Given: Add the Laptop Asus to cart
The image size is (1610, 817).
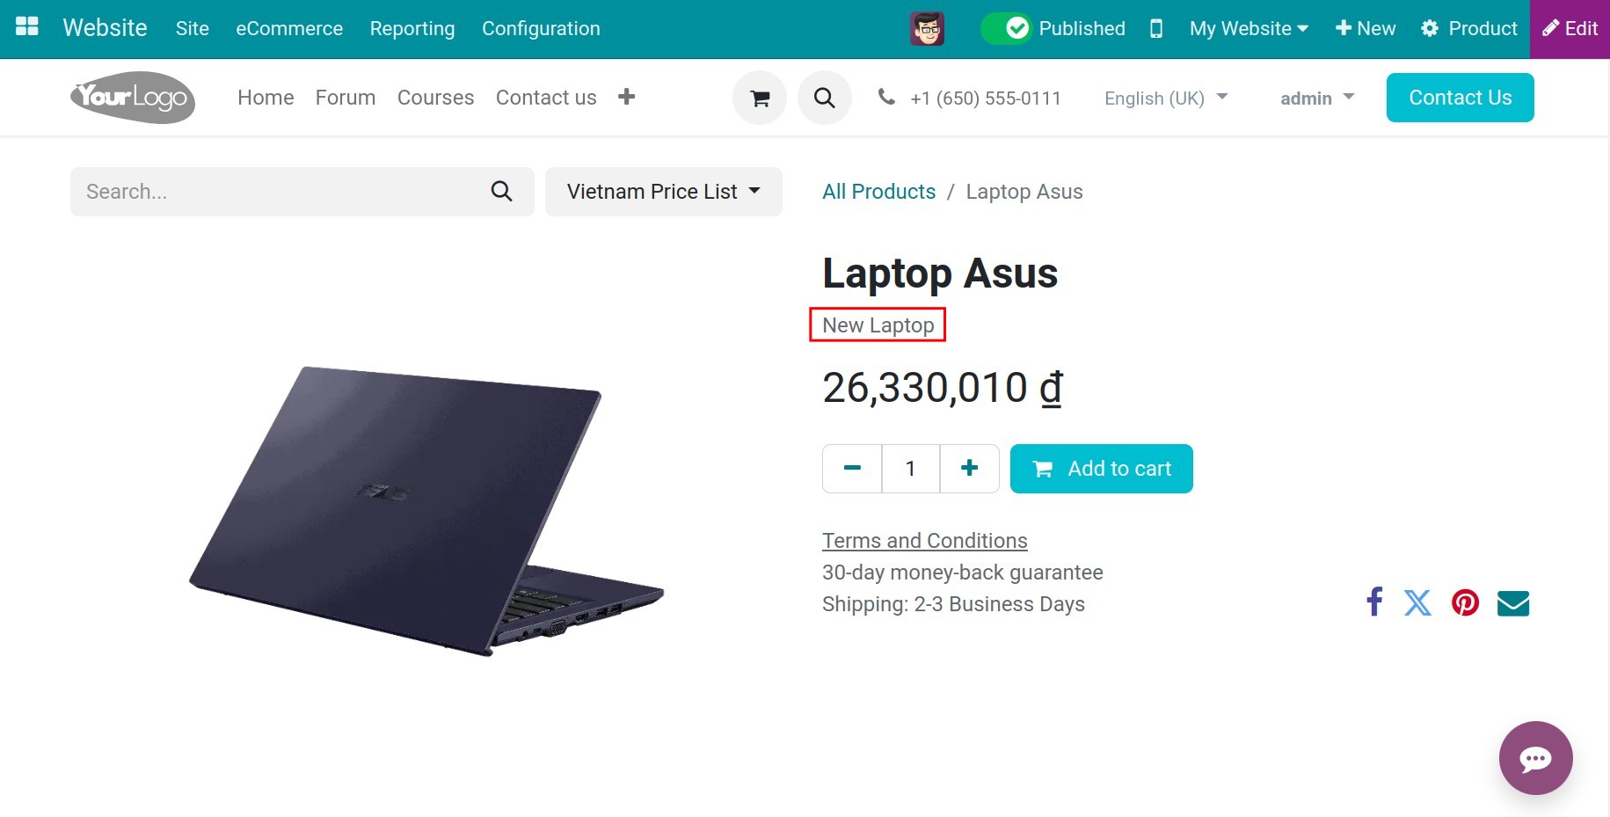Looking at the screenshot, I should coord(1101,468).
